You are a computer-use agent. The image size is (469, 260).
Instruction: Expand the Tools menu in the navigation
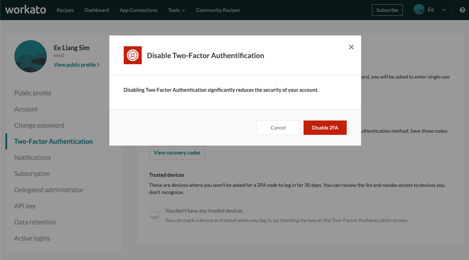point(176,10)
